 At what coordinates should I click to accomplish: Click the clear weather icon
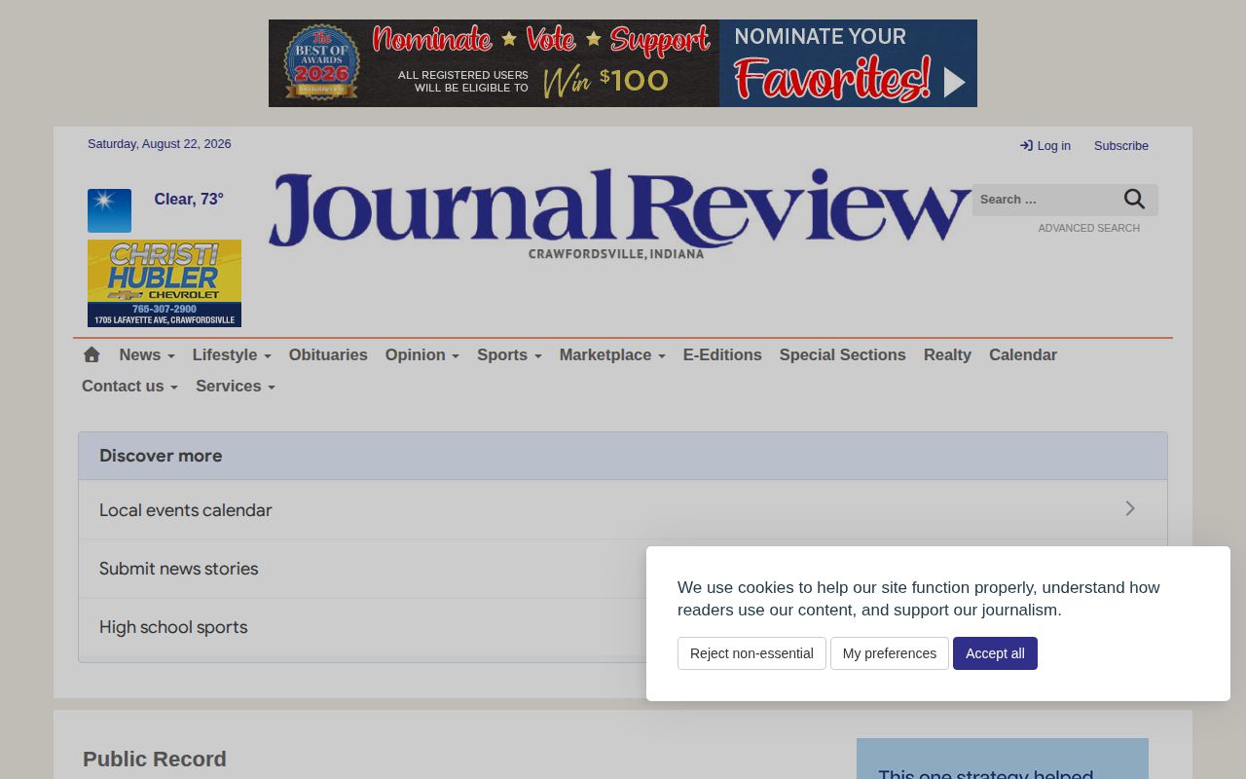pyautogui.click(x=109, y=210)
